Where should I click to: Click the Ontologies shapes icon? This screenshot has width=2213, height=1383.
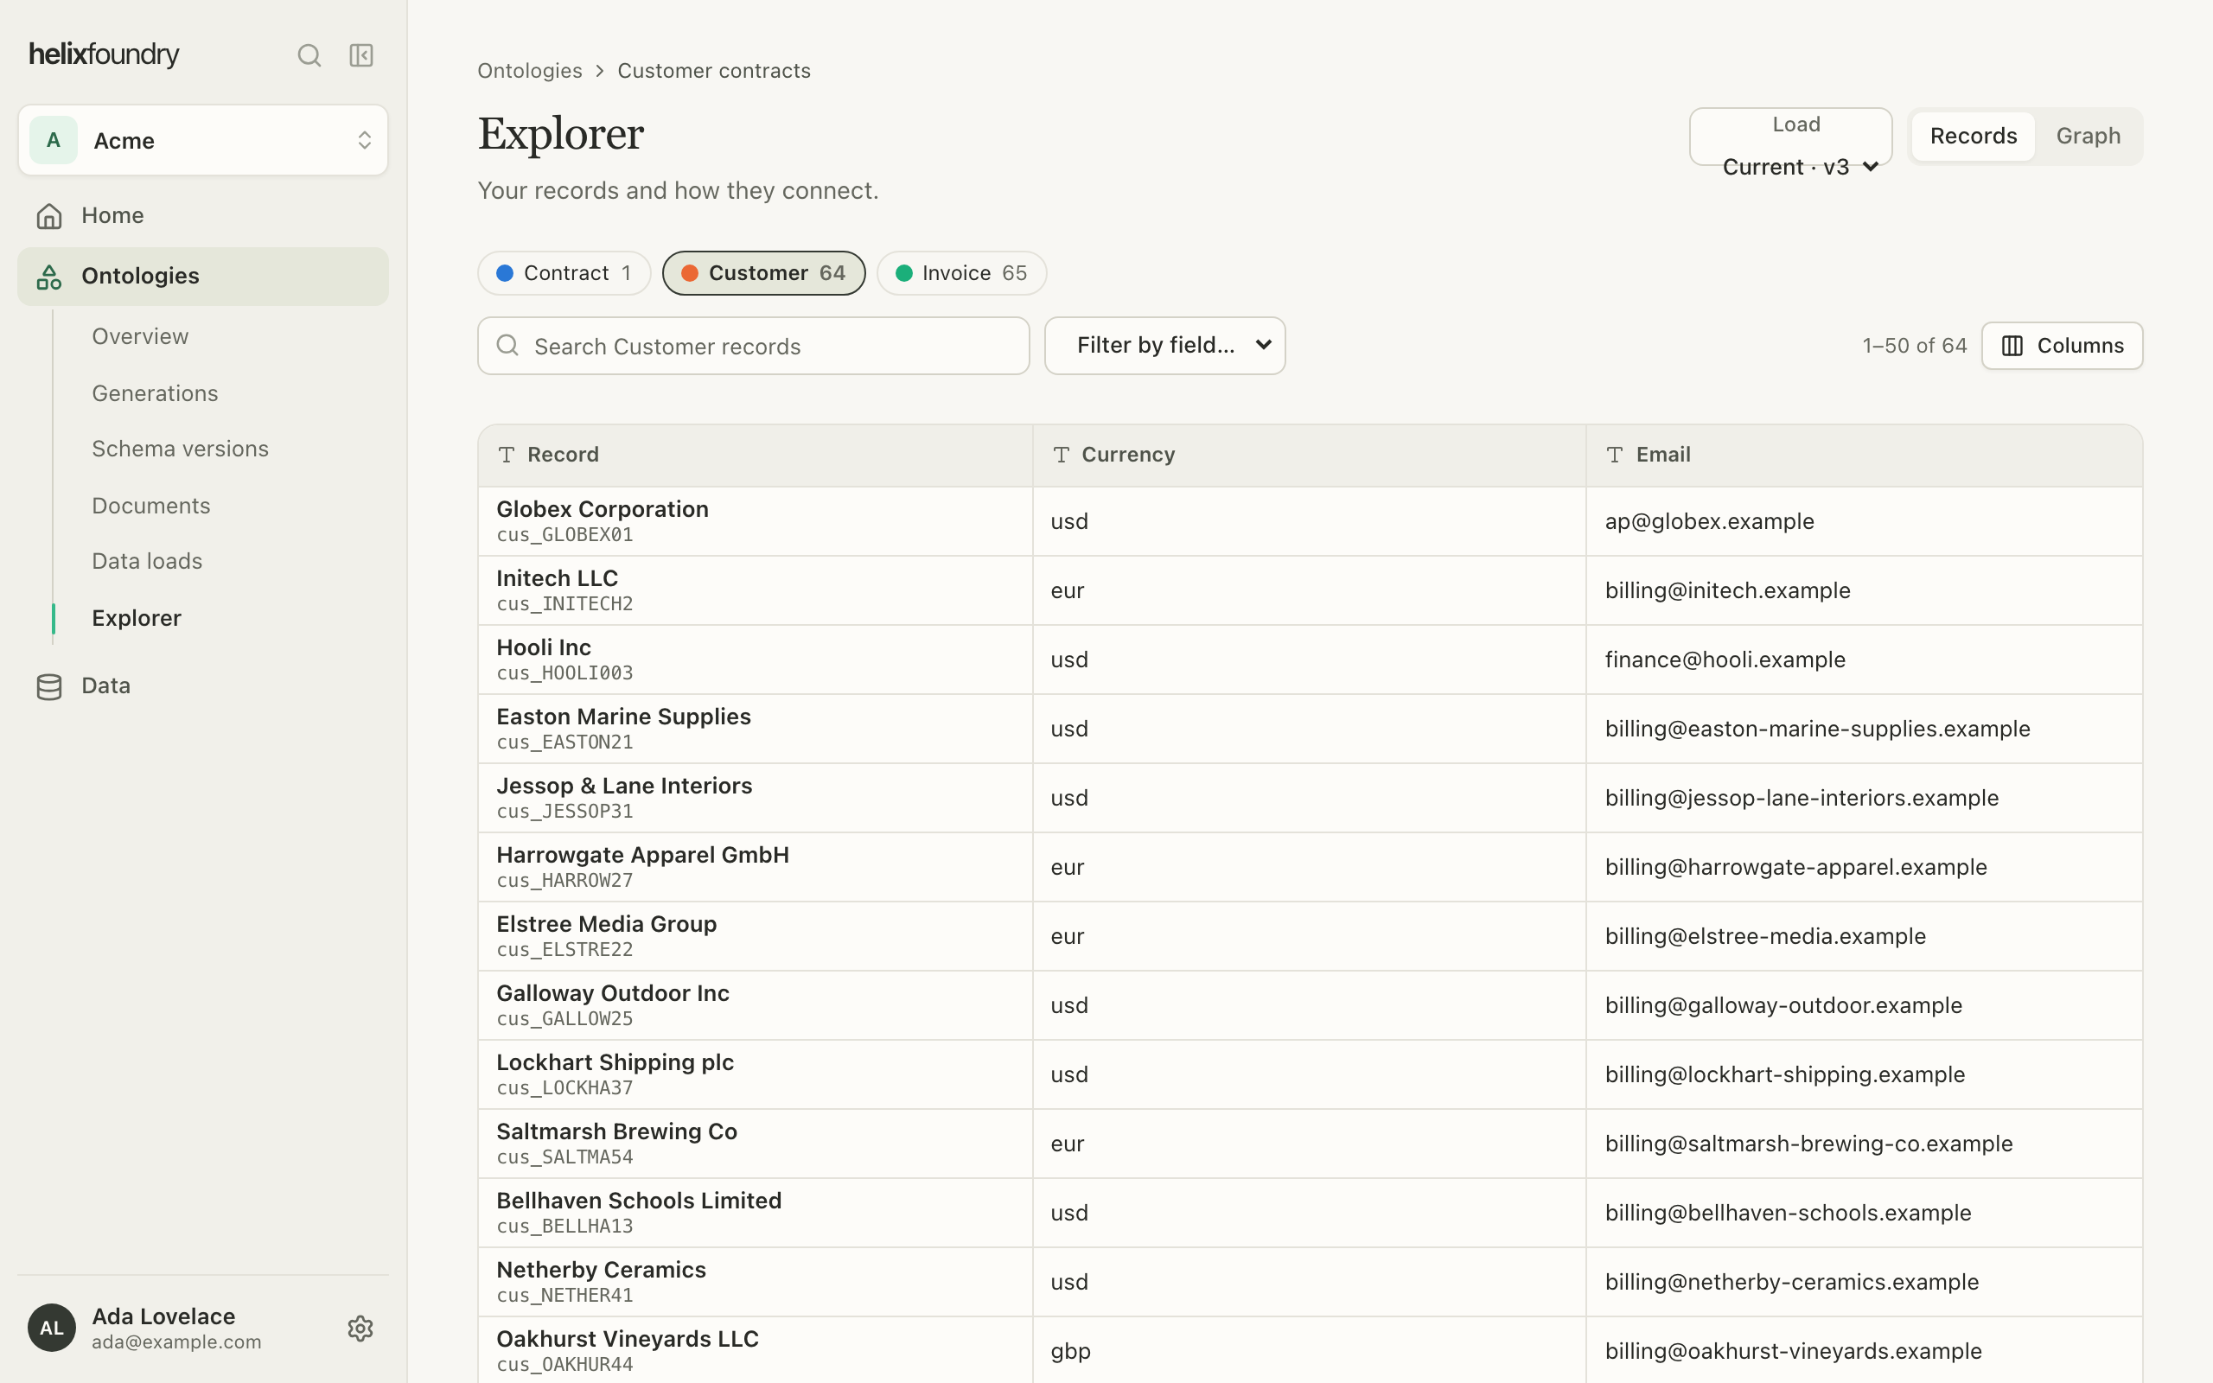point(49,277)
